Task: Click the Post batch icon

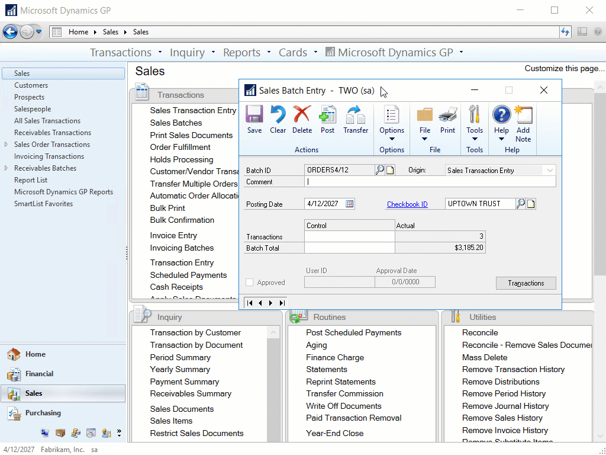Action: click(x=327, y=115)
